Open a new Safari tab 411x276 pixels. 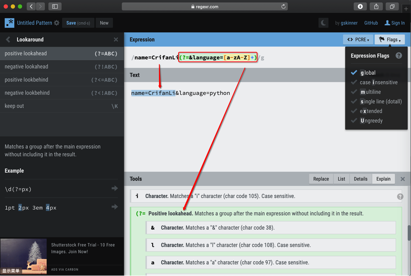(406, 9)
